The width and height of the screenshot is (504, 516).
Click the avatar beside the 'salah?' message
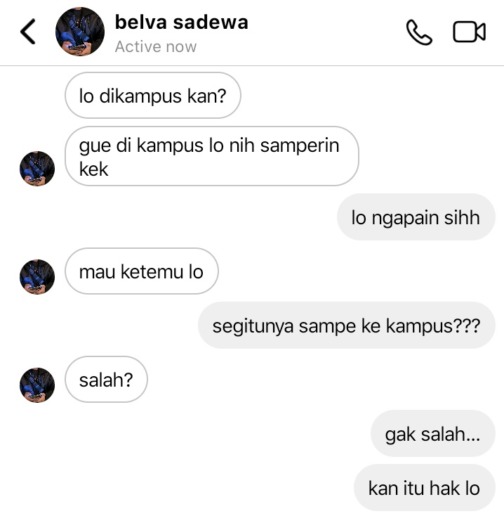37,385
